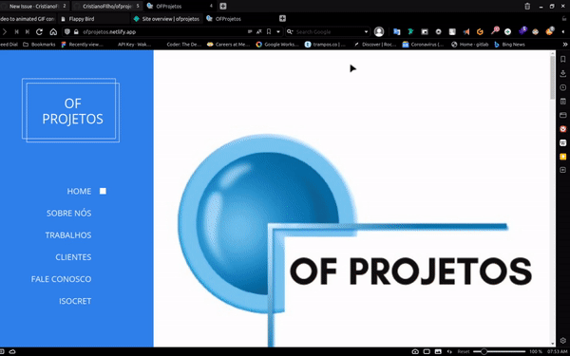Go to CLIENTES in site menu
This screenshot has width=570, height=356.
[73, 257]
